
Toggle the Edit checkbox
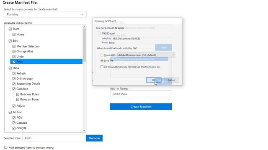tap(10, 41)
